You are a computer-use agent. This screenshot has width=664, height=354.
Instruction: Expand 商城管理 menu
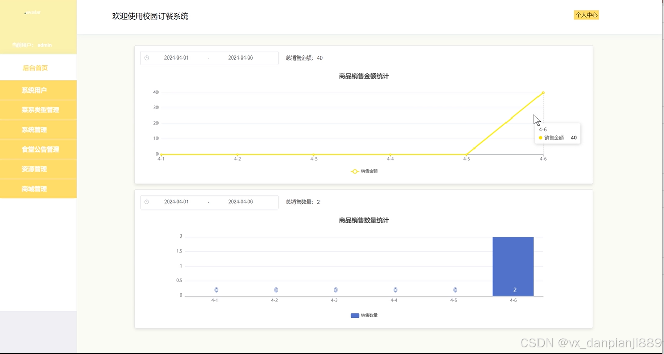pyautogui.click(x=38, y=189)
